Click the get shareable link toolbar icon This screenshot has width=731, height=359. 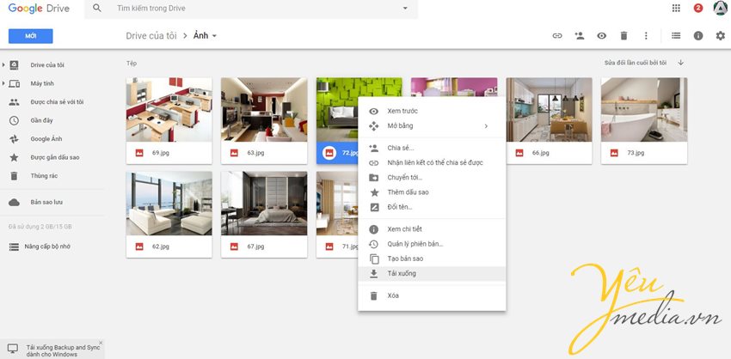click(557, 35)
